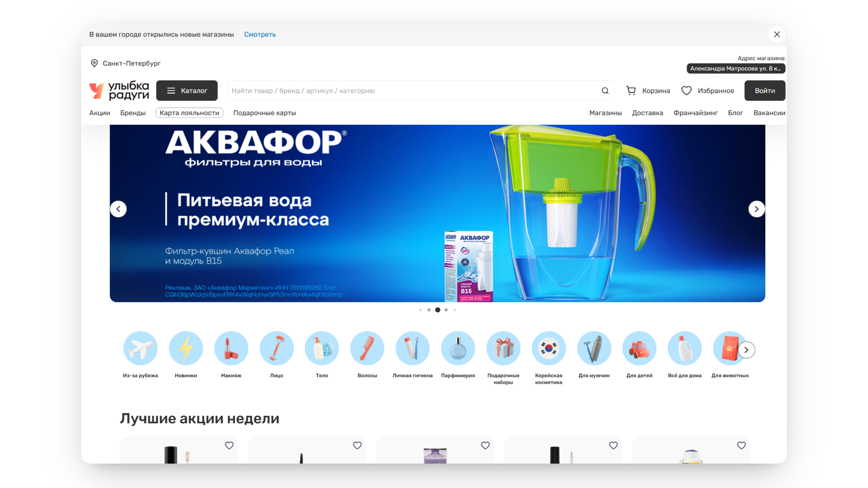Open the Парфюмерия perfume category icon
868x488 pixels.
click(x=458, y=348)
